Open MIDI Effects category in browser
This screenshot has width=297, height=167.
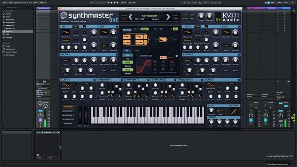10,26
